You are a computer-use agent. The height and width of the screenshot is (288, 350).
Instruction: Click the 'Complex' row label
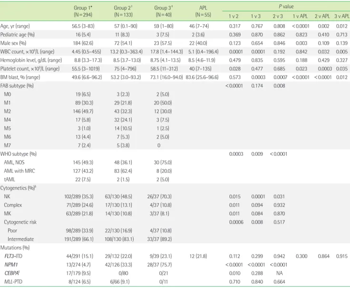point(13,205)
